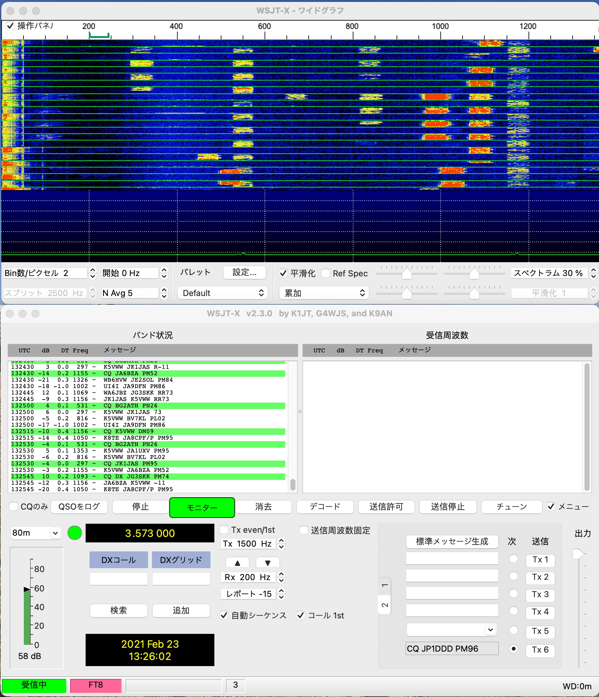Click the 追加 button
599x697 pixels.
(x=181, y=611)
